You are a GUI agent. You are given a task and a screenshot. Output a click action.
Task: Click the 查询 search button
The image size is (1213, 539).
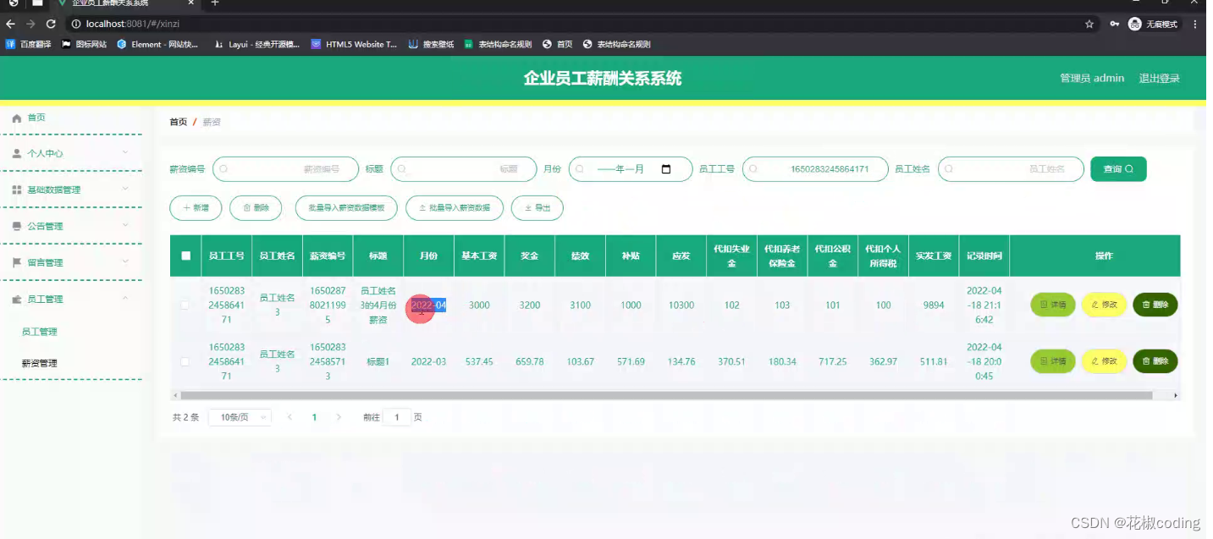pyautogui.click(x=1118, y=169)
